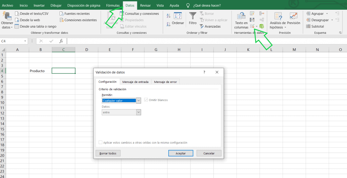Click the Cancelar button
The height and width of the screenshot is (178, 347).
tap(209, 153)
